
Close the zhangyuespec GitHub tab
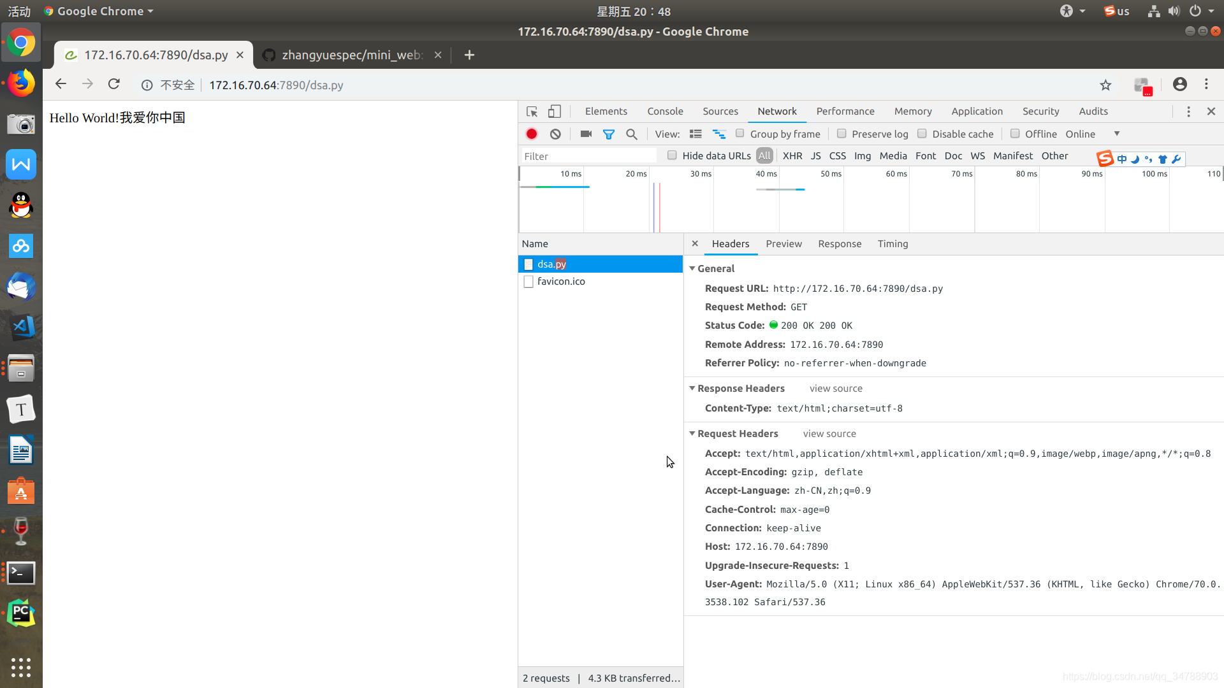pyautogui.click(x=438, y=55)
